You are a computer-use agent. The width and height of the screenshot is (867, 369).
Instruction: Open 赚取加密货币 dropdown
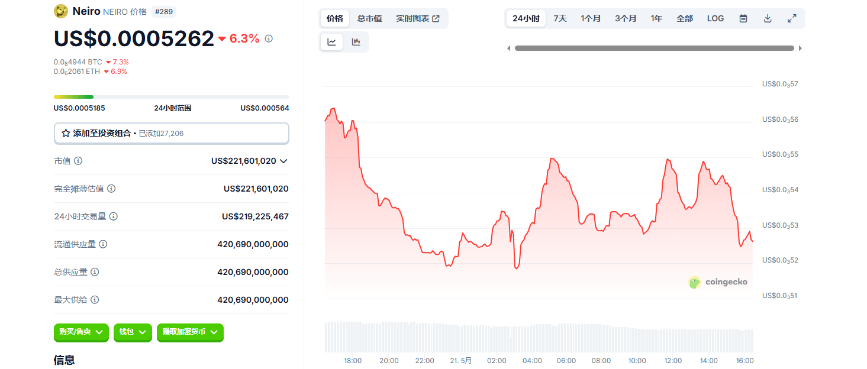(x=190, y=332)
